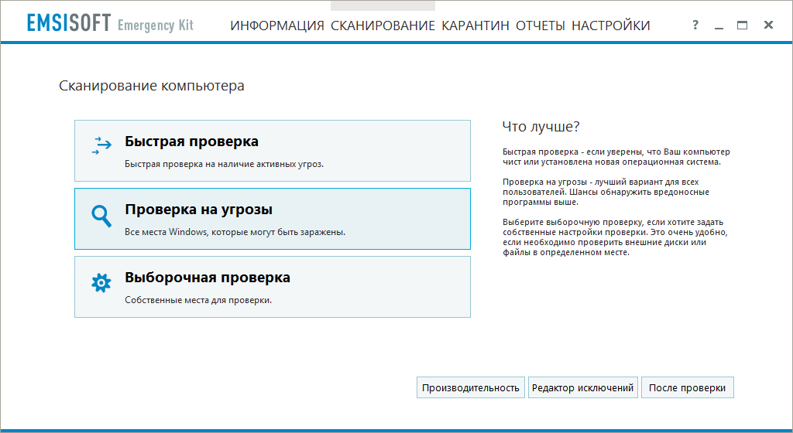Choose the Выборочная проверка title

click(207, 278)
